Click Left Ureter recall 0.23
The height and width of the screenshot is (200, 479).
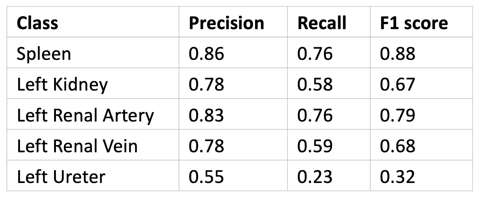tap(315, 176)
